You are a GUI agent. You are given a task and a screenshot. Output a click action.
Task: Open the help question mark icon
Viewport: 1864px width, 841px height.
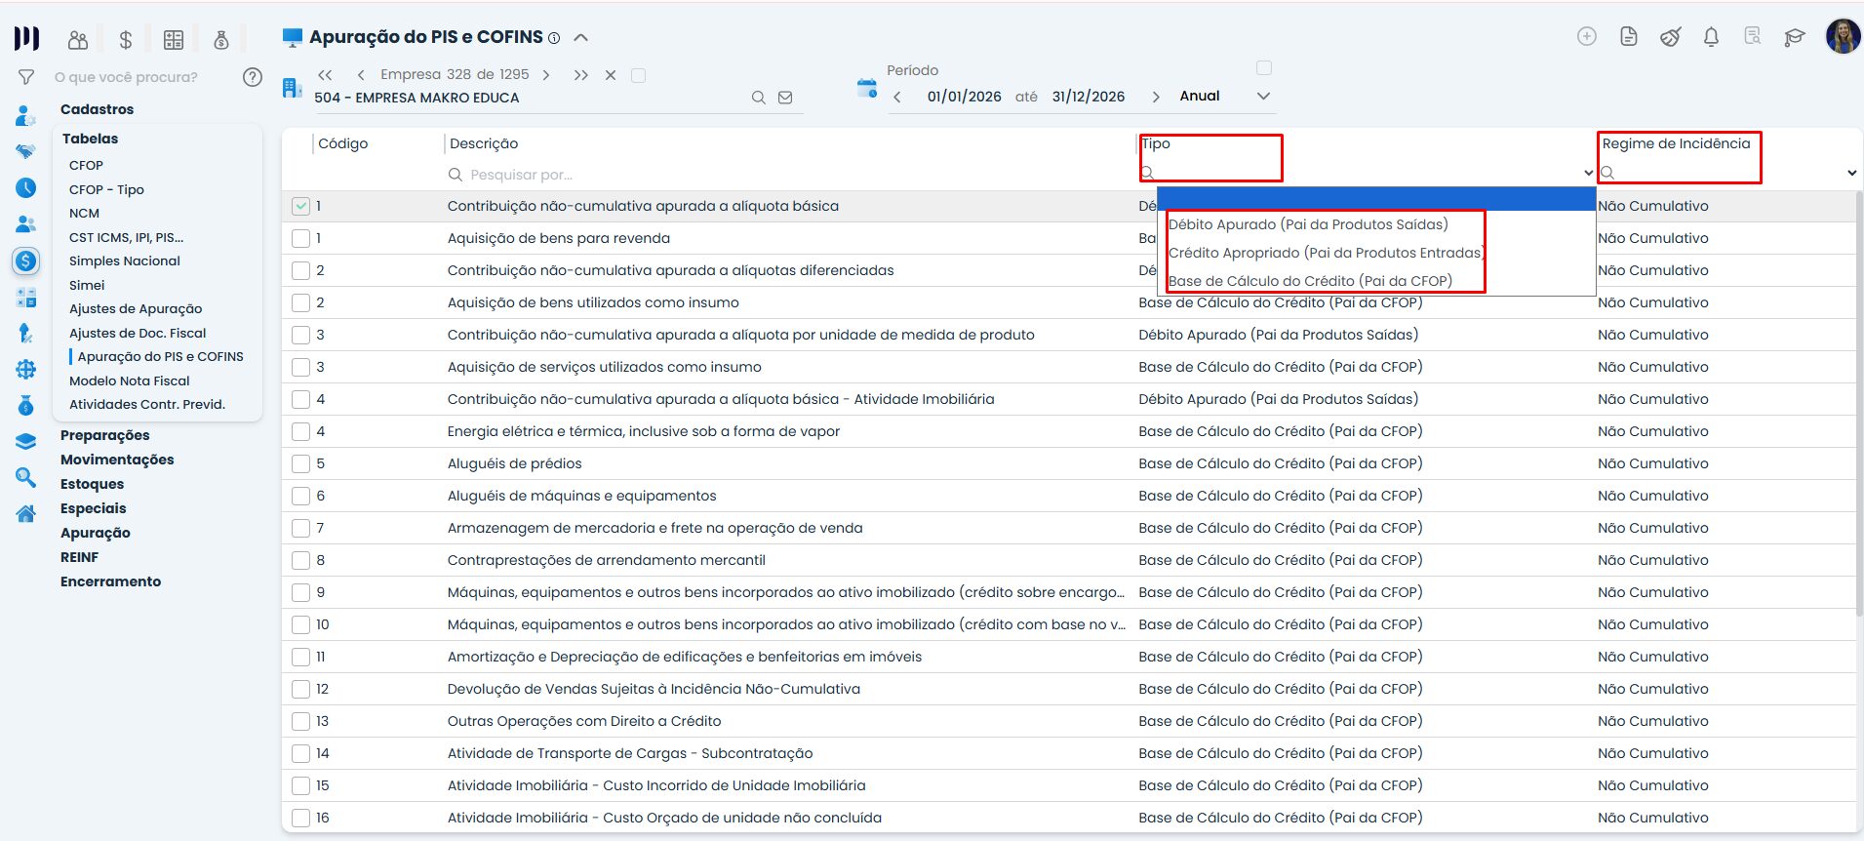tap(253, 77)
